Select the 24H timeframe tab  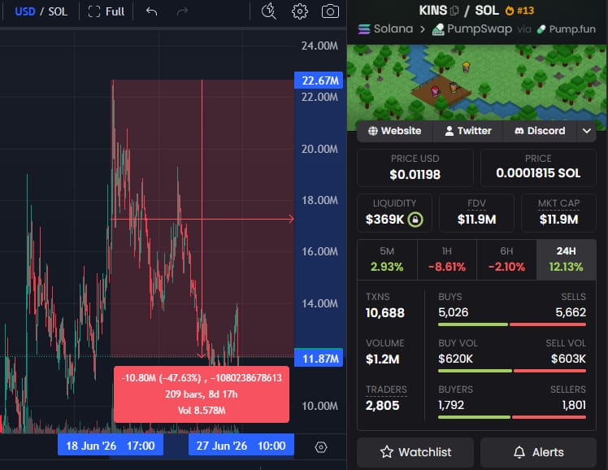[566, 259]
